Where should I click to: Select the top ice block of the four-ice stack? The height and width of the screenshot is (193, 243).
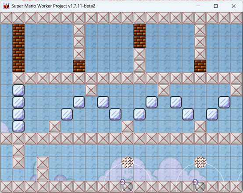click(x=18, y=90)
